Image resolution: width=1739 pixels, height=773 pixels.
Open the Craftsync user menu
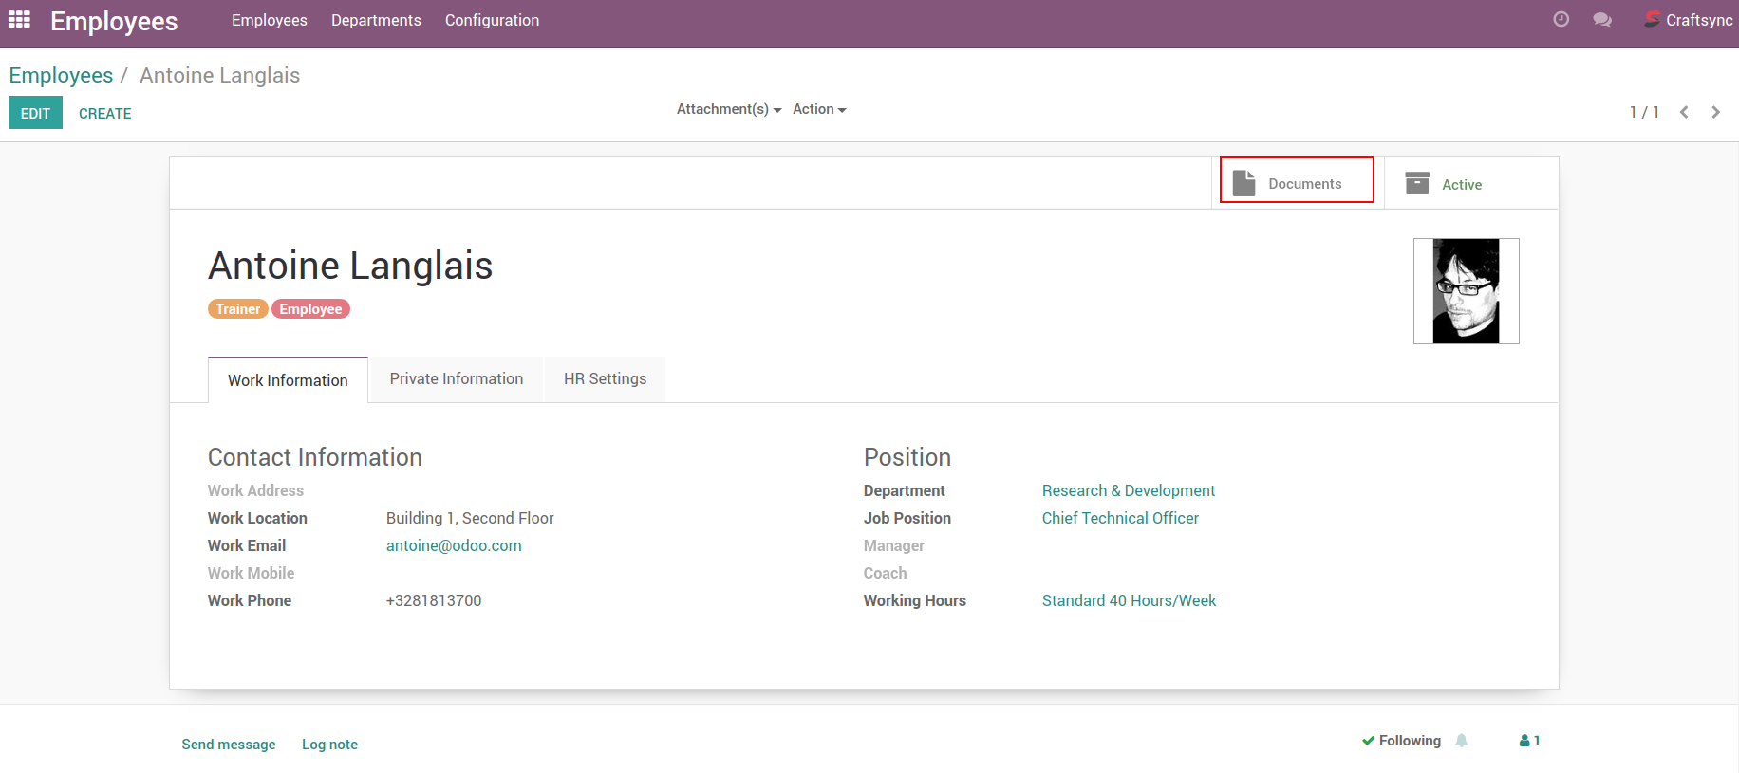coord(1689,20)
